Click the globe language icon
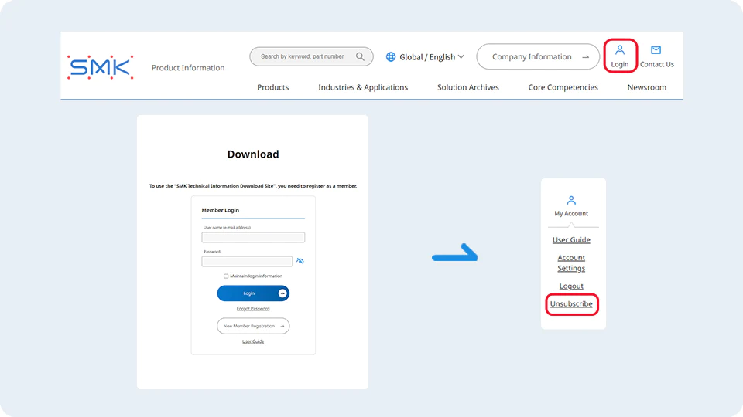Screen dimensions: 743x417 (x=390, y=56)
